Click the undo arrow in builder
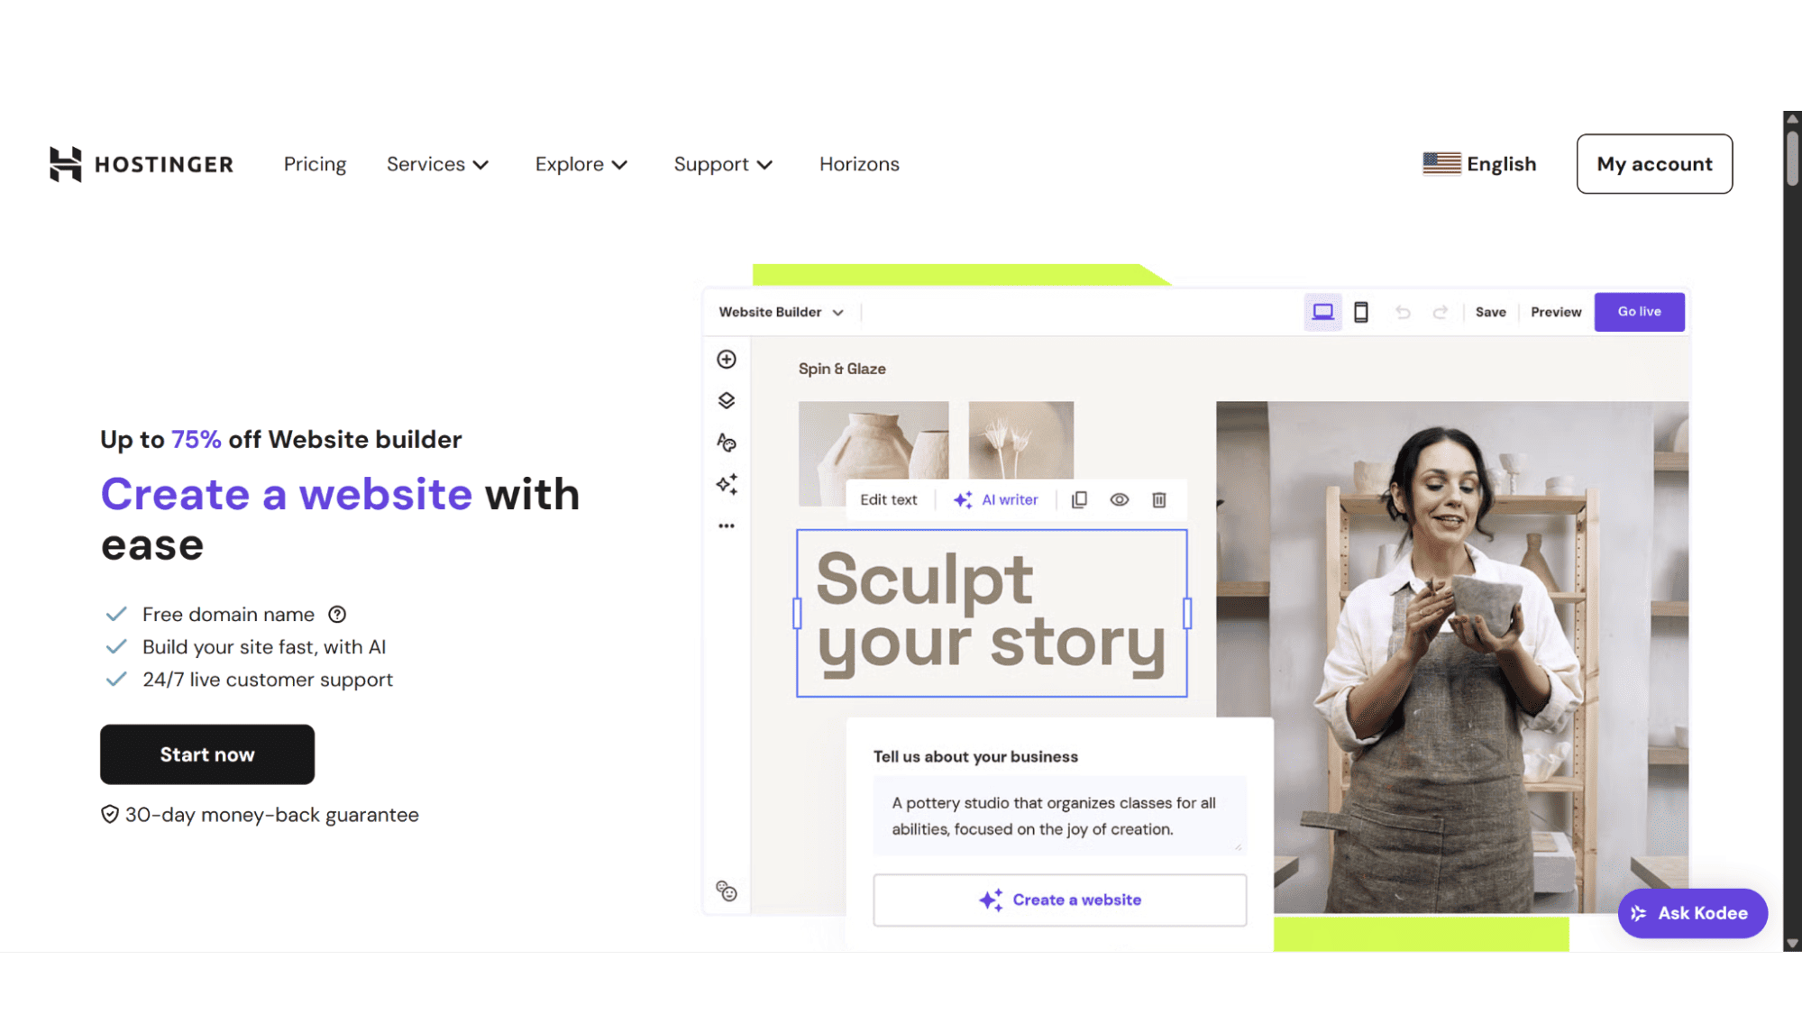This screenshot has height=1014, width=1802. pyautogui.click(x=1403, y=312)
